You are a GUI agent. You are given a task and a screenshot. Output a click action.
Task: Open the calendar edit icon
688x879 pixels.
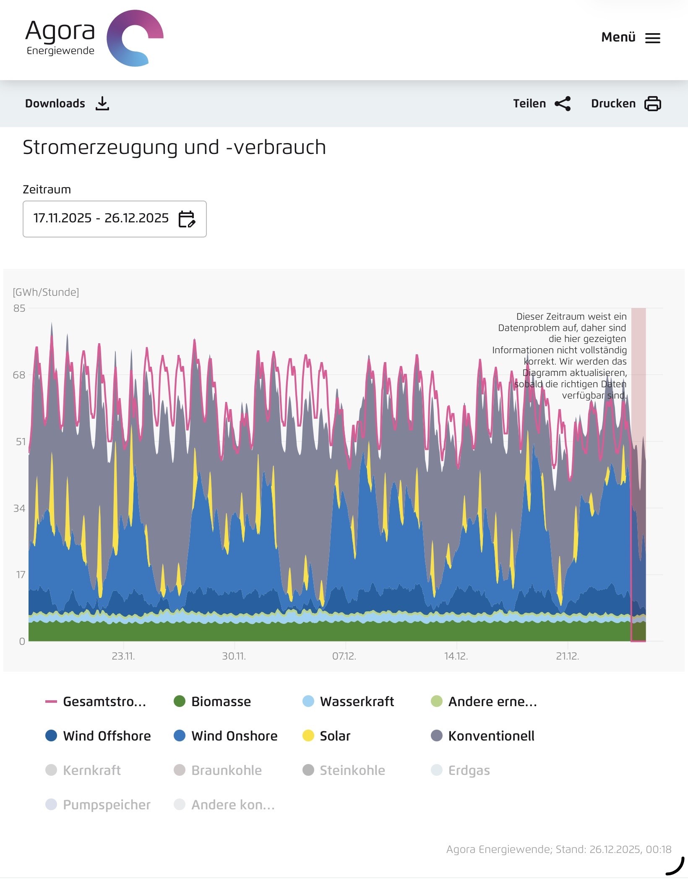coord(187,219)
